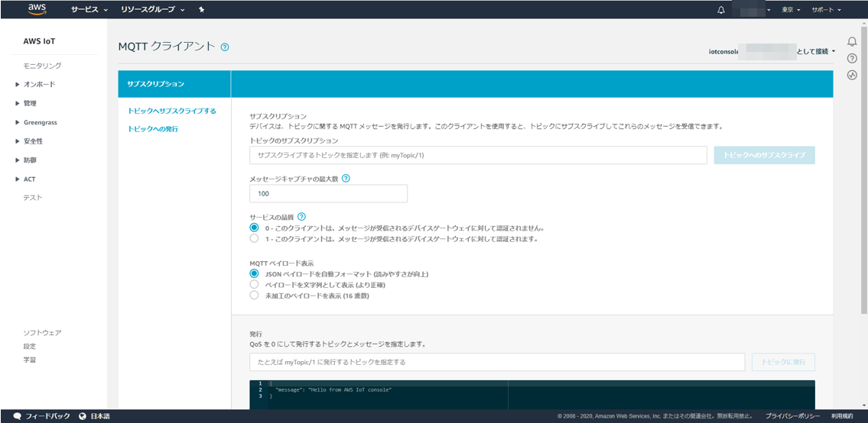Click トピックへサブスクライブする link

(171, 111)
